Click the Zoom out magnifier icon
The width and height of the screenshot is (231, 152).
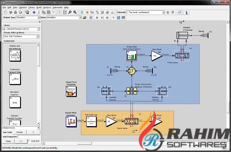70,12
